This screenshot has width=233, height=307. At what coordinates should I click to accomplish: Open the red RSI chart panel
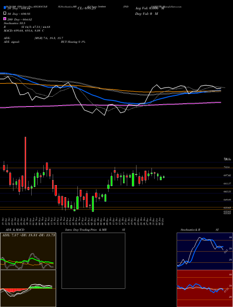click(205, 288)
